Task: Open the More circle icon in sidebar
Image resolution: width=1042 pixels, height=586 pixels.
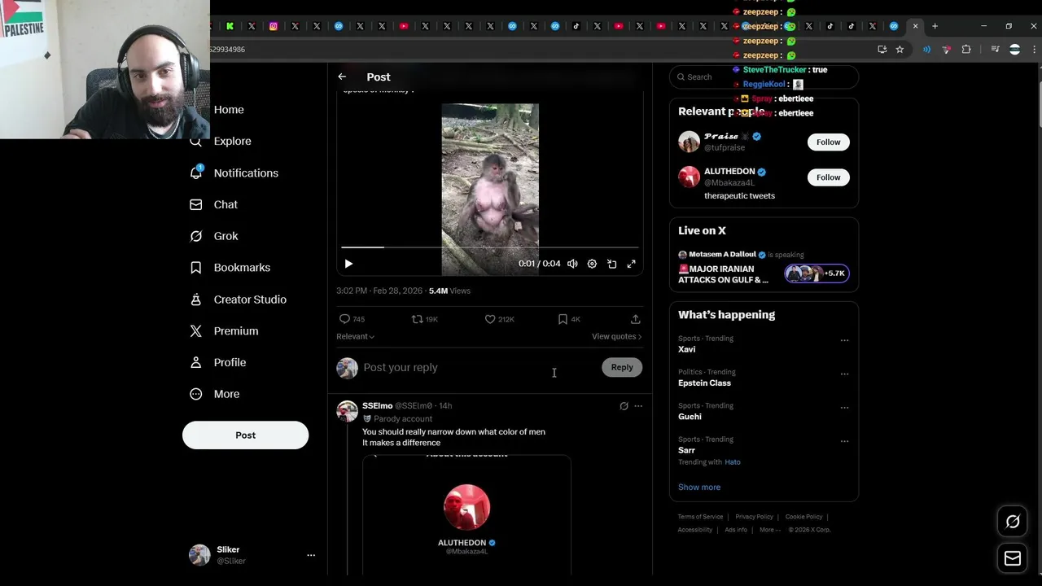Action: 196,394
